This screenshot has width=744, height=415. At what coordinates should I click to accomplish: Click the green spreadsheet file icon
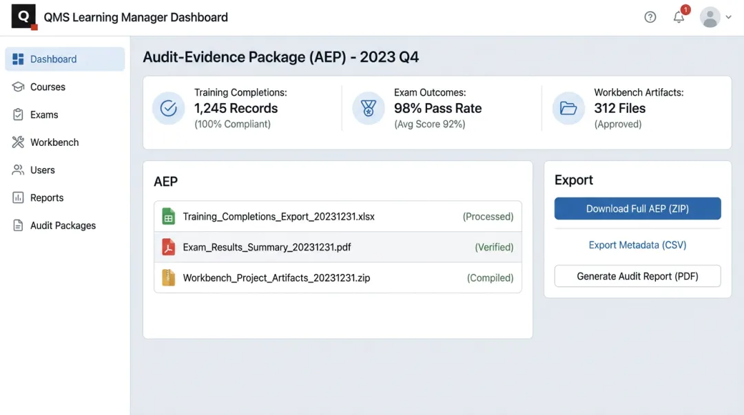click(169, 216)
